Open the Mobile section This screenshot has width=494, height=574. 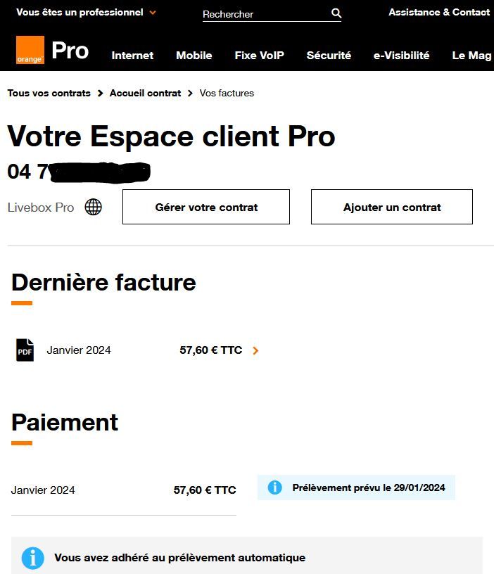(194, 56)
